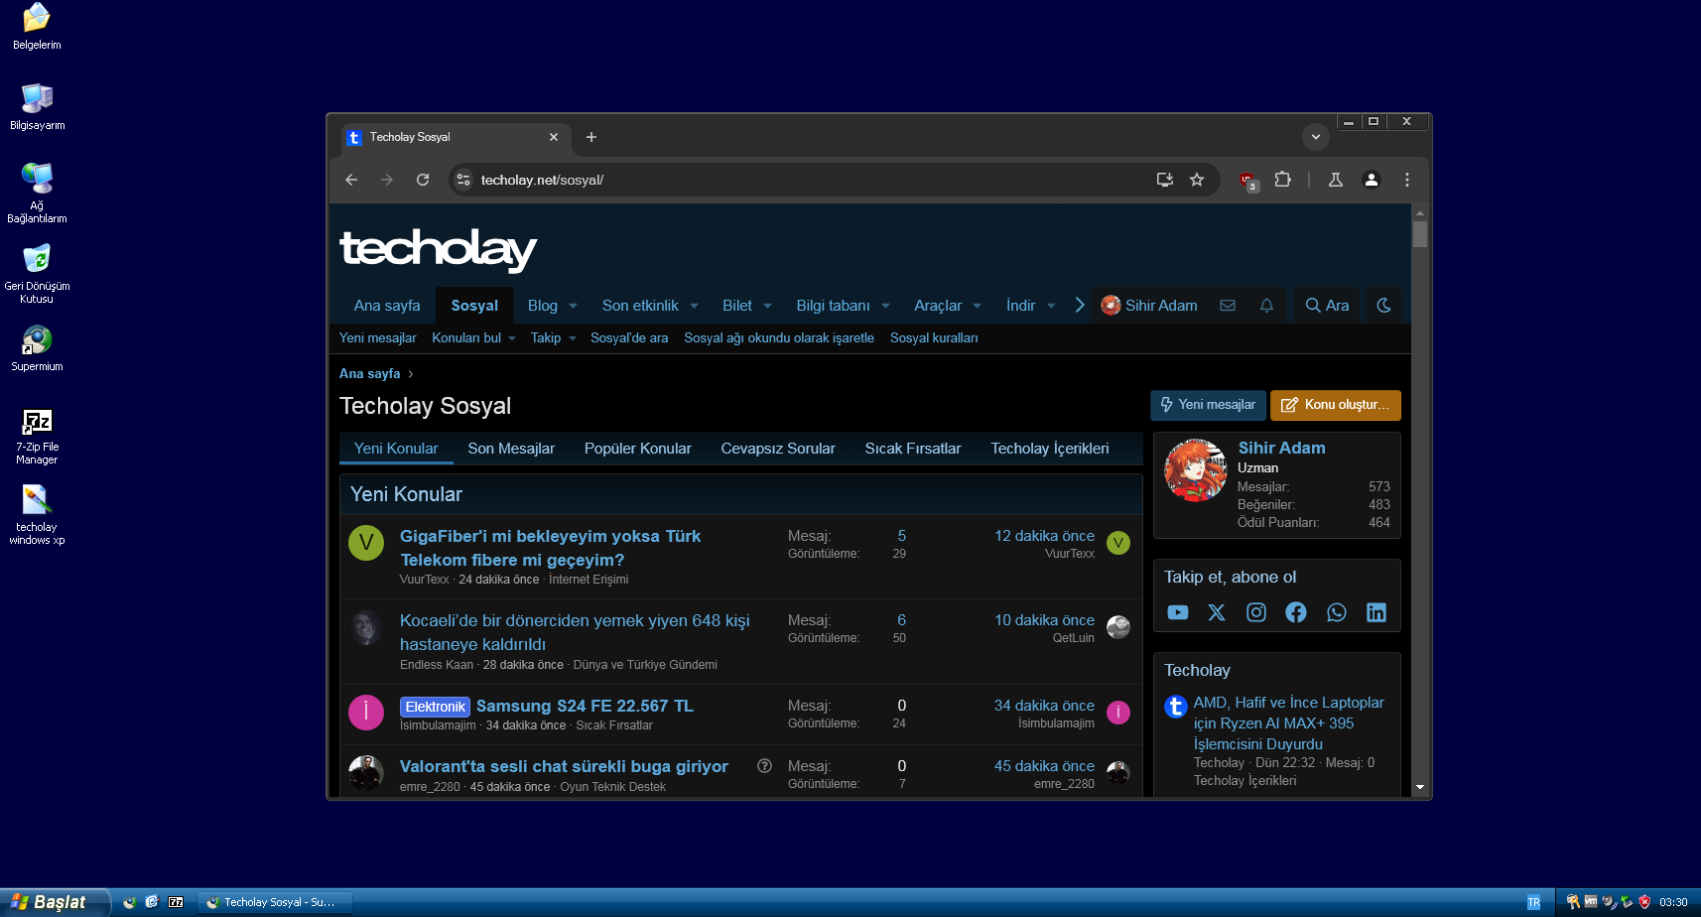
Task: Expand the Blog menu dropdown arrow
Action: point(573,306)
